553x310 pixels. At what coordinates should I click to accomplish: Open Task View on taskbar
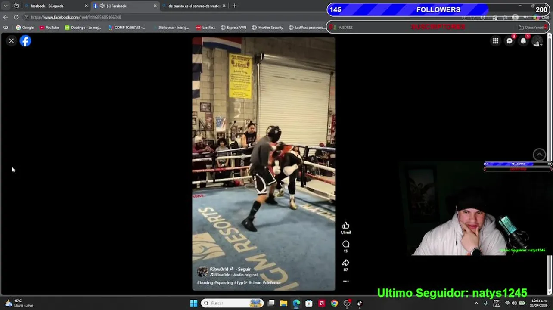[271, 303]
